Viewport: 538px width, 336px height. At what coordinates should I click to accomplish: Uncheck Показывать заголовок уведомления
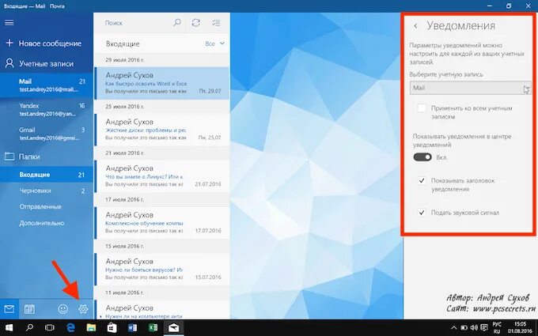(x=422, y=181)
